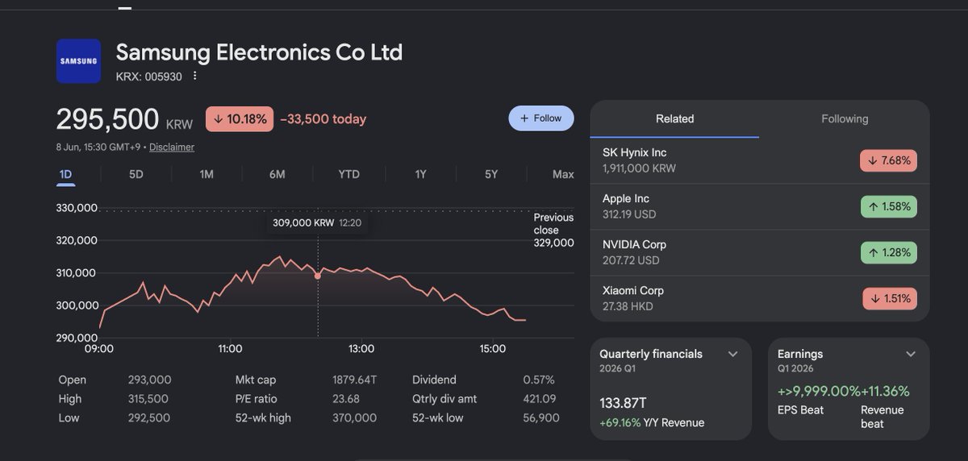This screenshot has height=461, width=968.
Task: Switch chart to 1M range
Action: click(207, 174)
